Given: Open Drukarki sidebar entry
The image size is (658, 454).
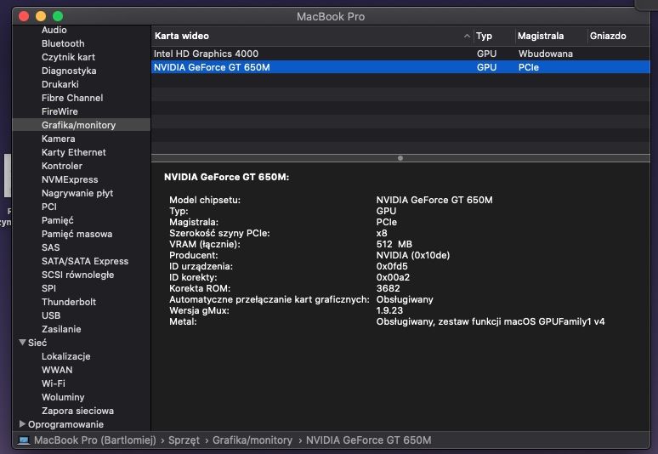Looking at the screenshot, I should pyautogui.click(x=60, y=84).
